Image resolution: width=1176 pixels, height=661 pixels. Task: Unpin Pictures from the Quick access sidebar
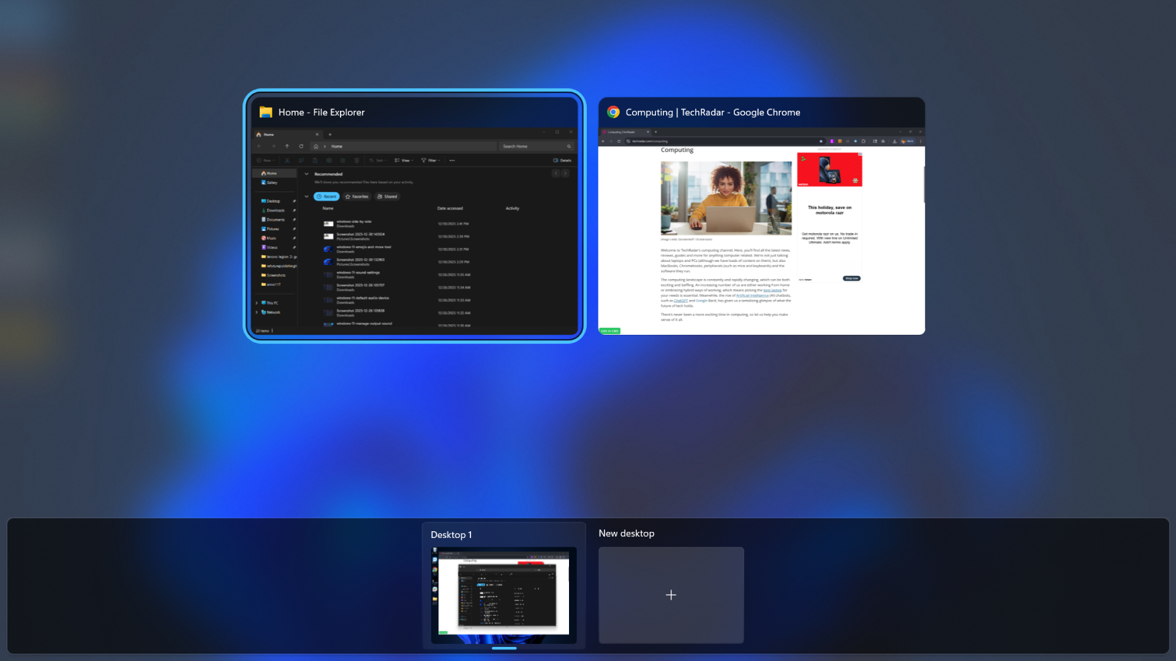293,229
